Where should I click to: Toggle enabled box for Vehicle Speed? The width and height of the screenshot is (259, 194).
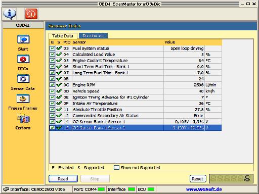click(52, 91)
